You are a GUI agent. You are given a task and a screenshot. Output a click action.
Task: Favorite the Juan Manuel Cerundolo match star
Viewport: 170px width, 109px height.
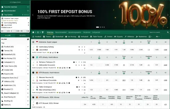pyautogui.click(x=33, y=80)
